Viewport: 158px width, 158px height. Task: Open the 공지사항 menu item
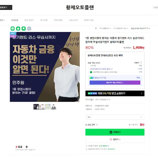(44, 20)
